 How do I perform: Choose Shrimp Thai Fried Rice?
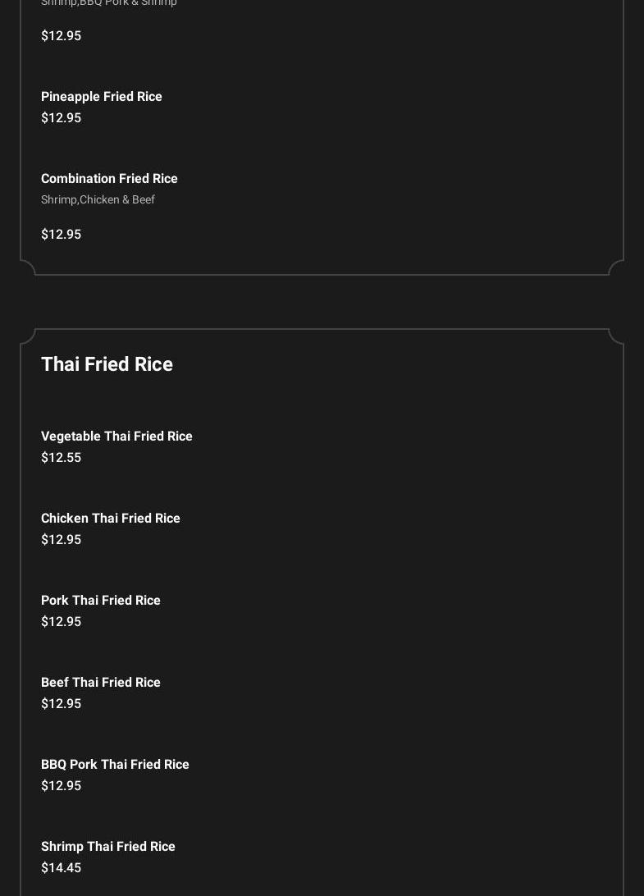point(108,847)
